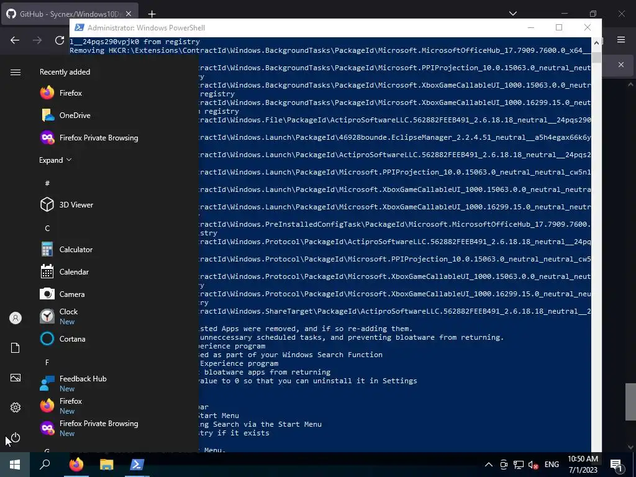Open the browser list-all-tabs dropdown
Screen dimensions: 636x477
512,14
